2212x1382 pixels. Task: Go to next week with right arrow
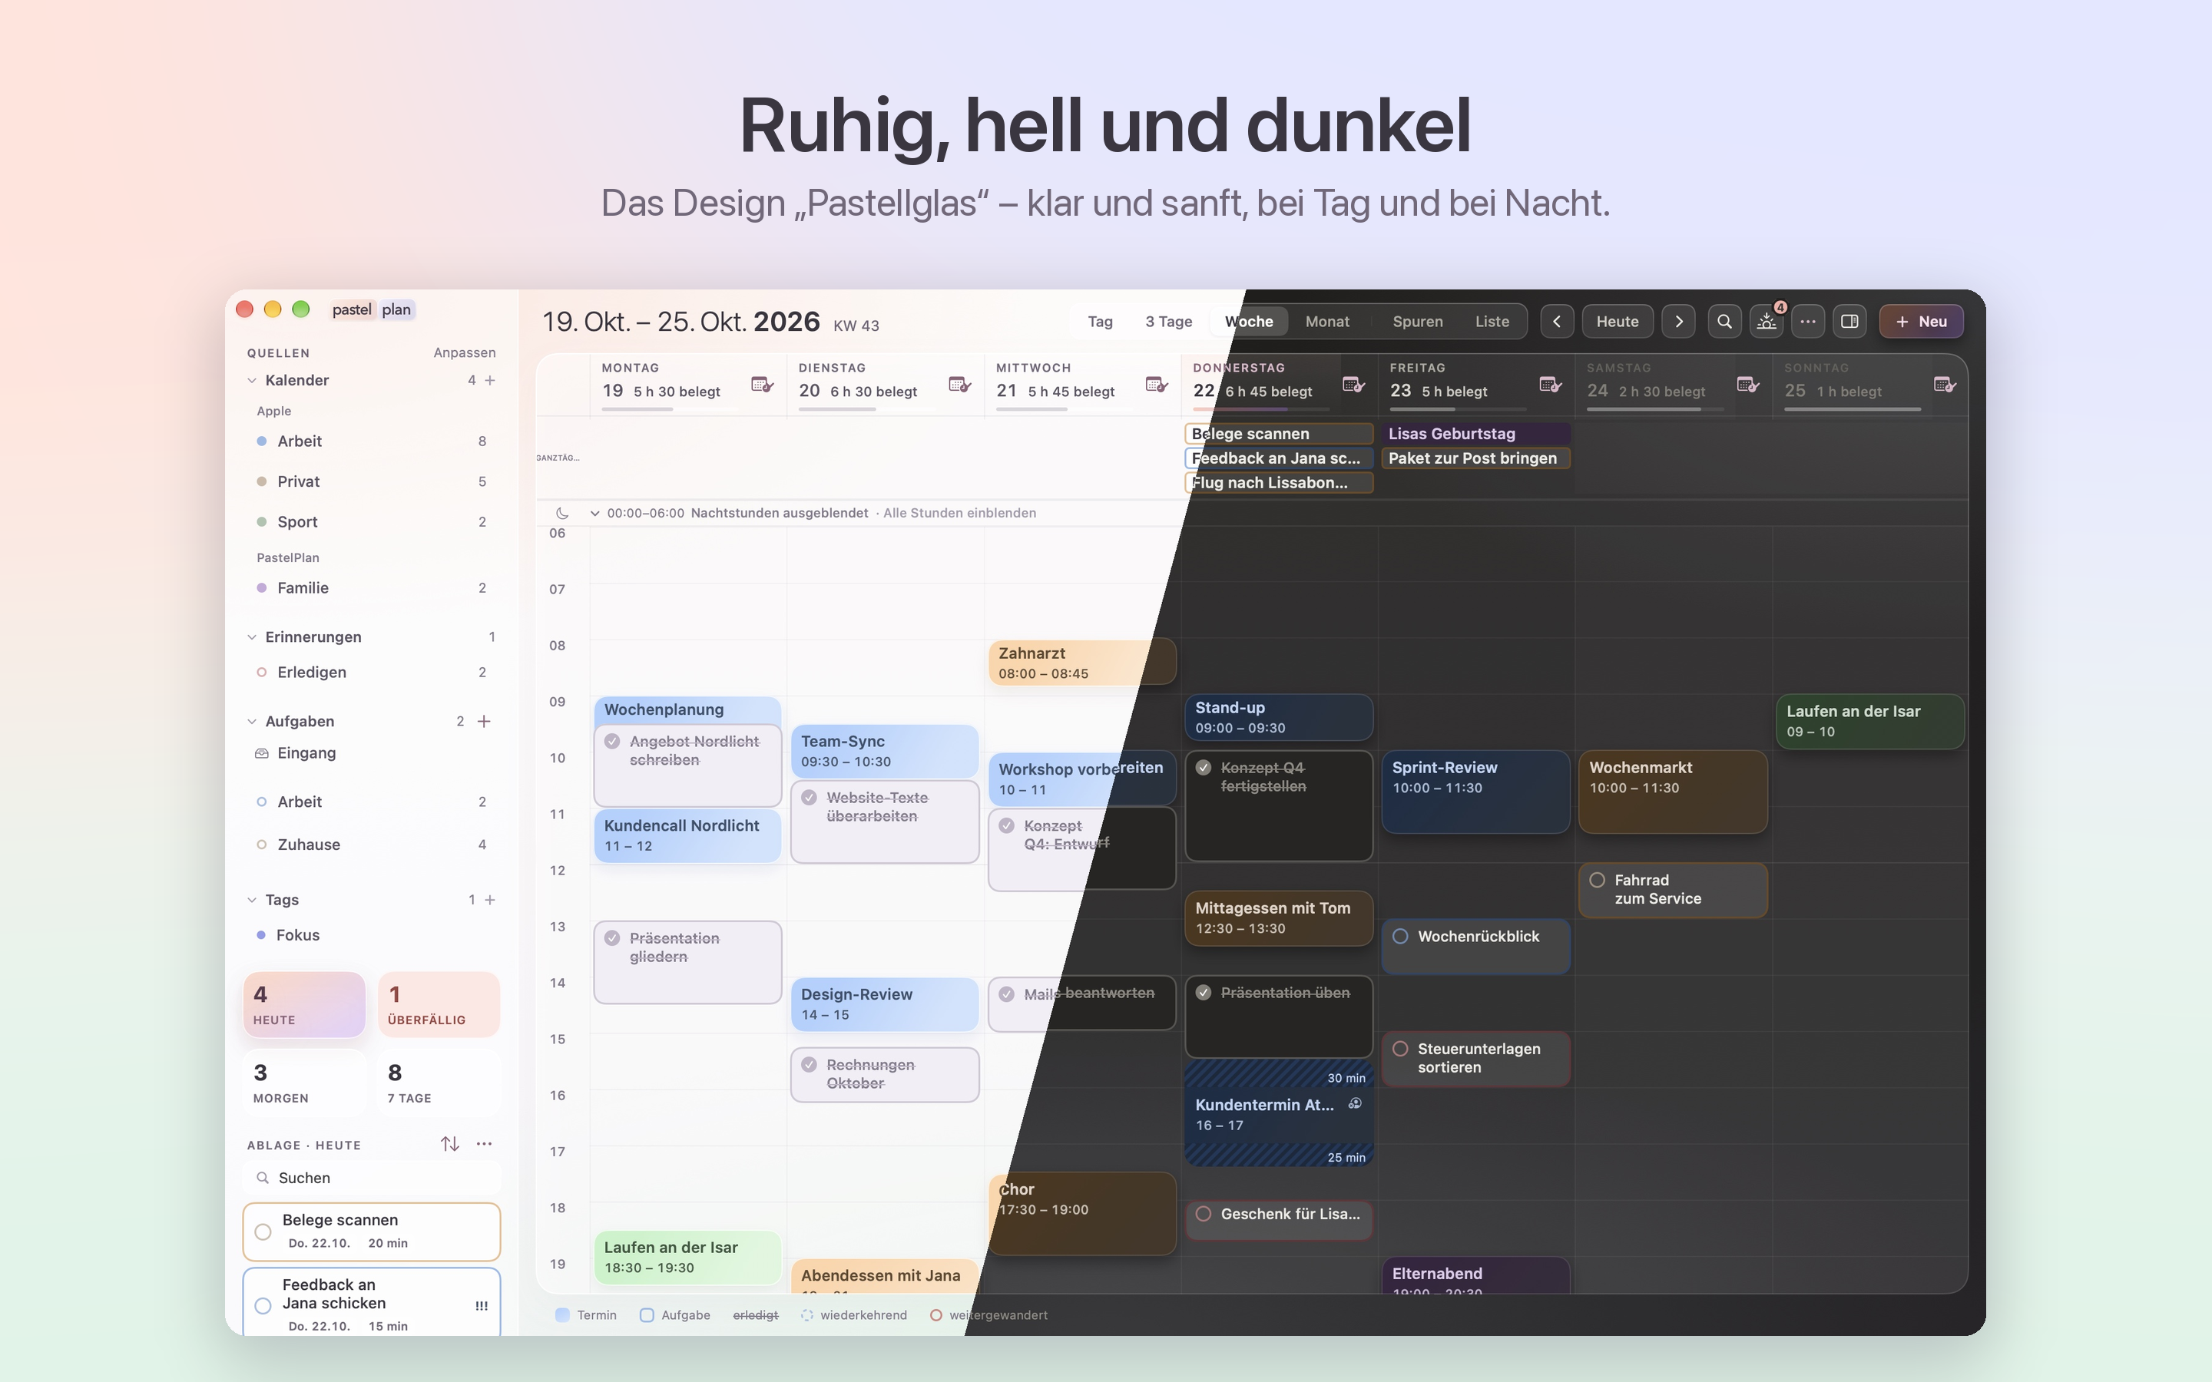click(x=1678, y=322)
